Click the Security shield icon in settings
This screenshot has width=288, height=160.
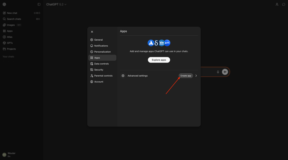pyautogui.click(x=92, y=70)
